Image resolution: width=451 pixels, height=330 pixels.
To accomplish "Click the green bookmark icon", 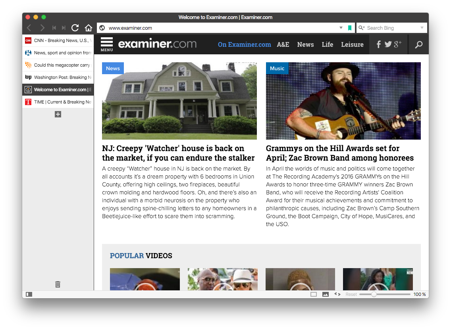I will (x=350, y=28).
